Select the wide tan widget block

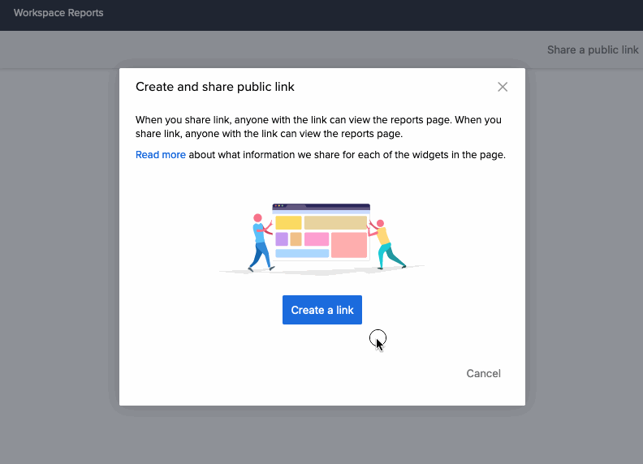335,223
